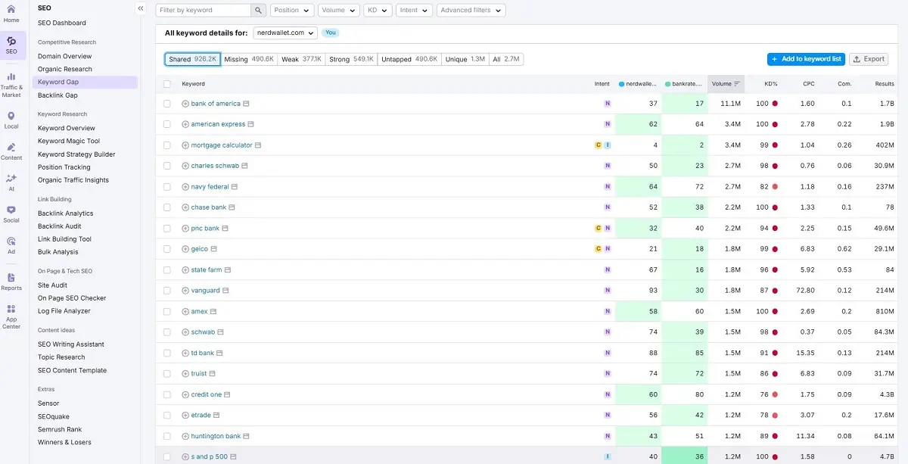Sort by Volume column sort icon
Image resolution: width=908 pixels, height=464 pixels.
click(x=737, y=84)
